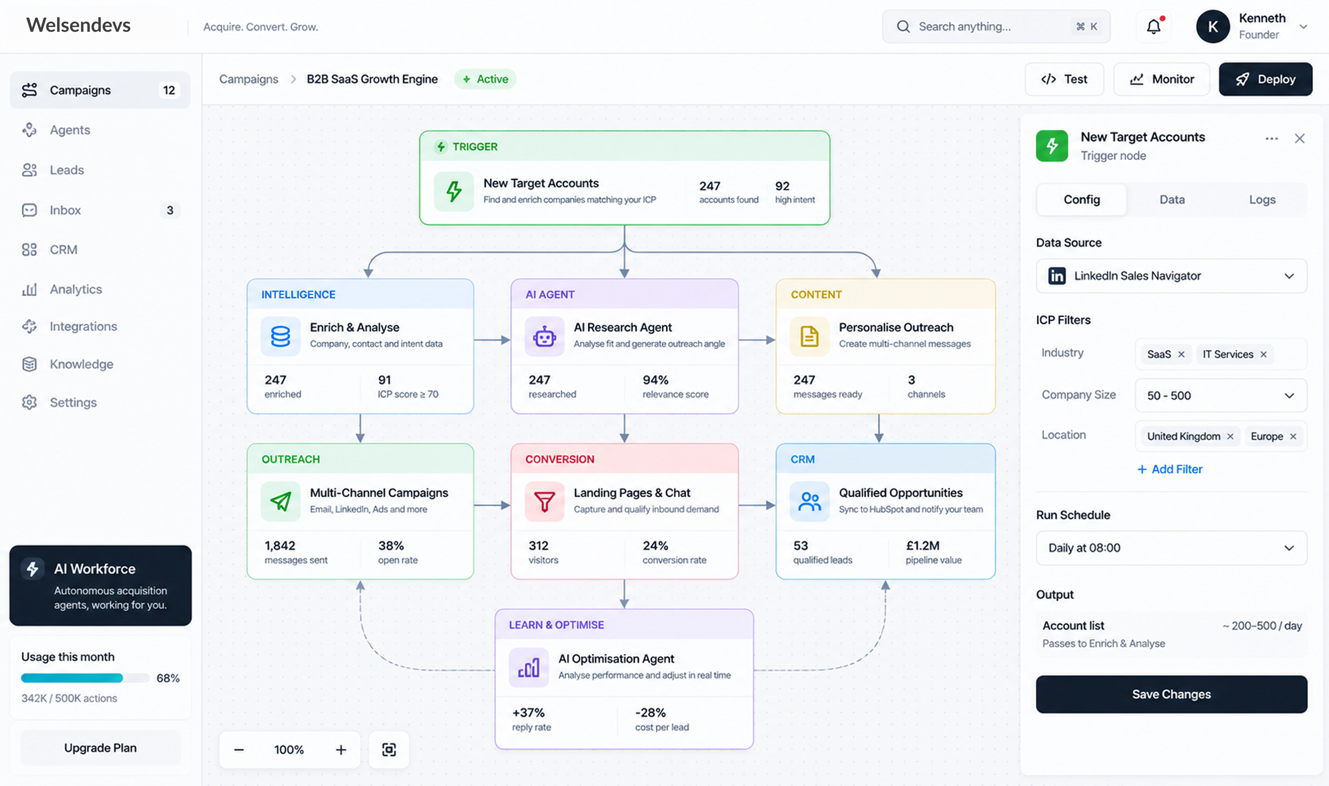Zoom in the canvas with plus
Screen dimensions: 1329x786
click(341, 749)
